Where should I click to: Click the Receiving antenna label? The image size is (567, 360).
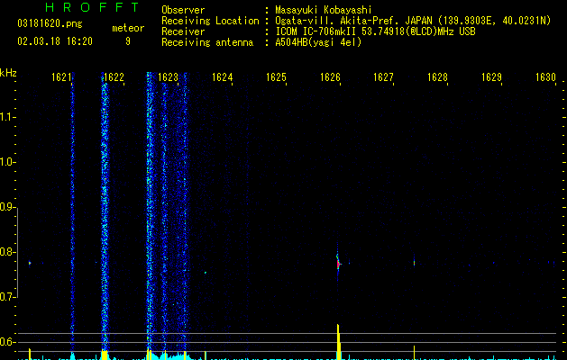click(x=207, y=42)
